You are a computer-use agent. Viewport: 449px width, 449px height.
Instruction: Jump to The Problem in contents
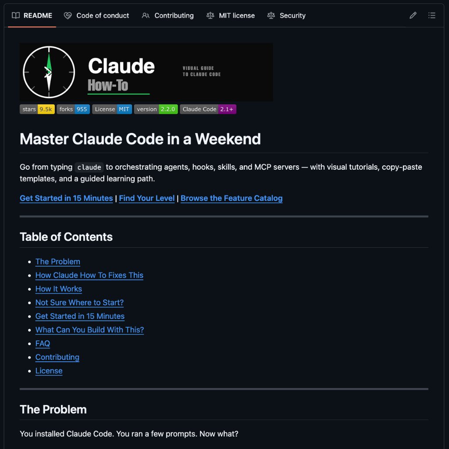pos(57,262)
